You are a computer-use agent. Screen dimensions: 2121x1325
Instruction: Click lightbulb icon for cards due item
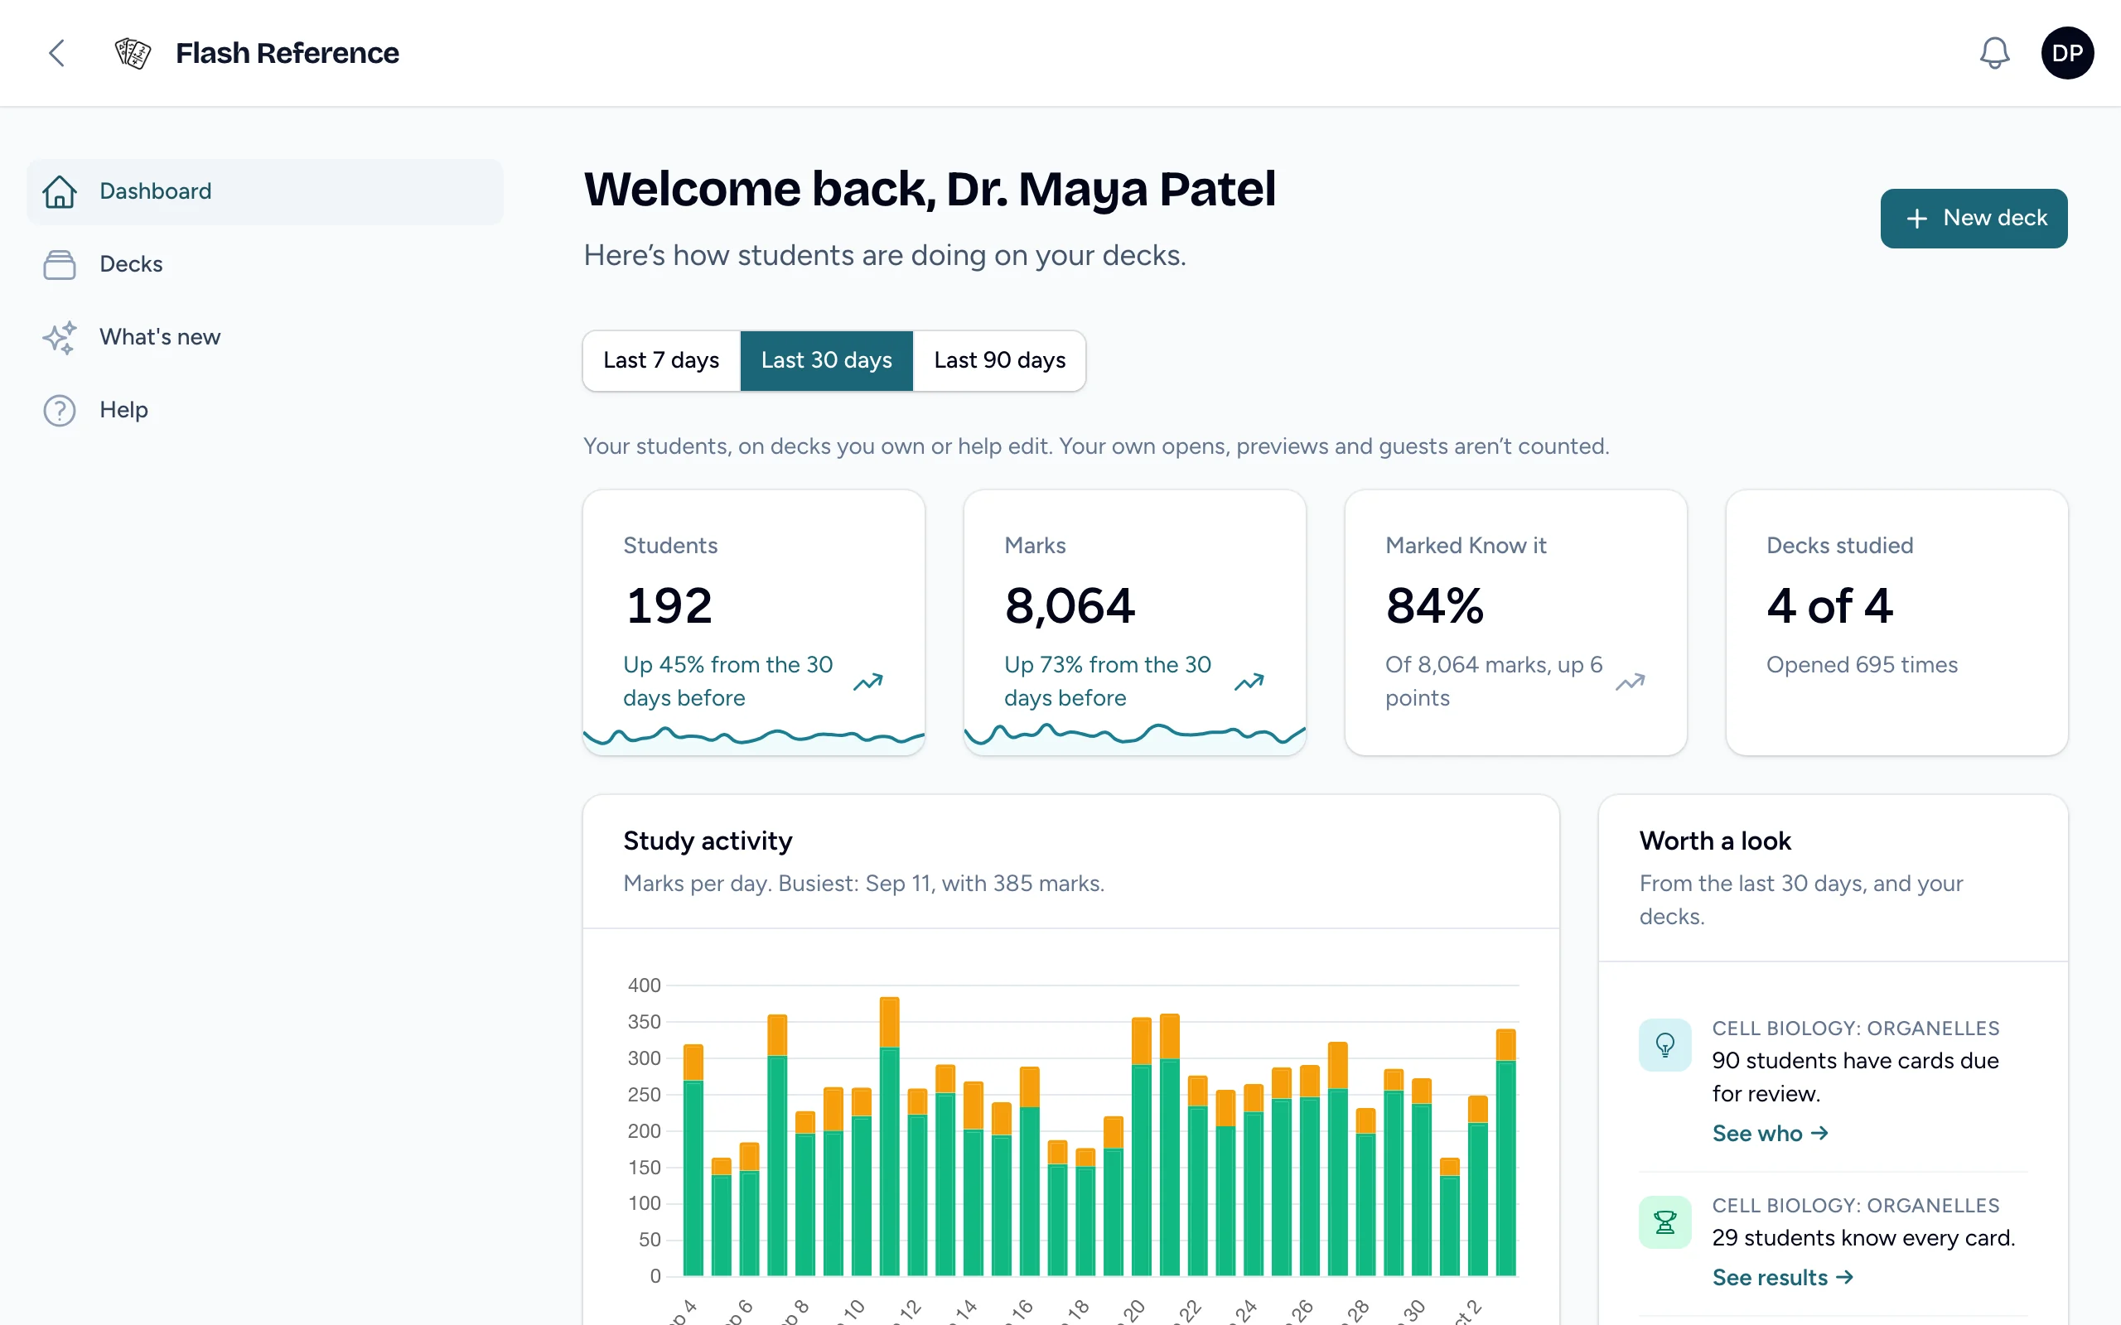pos(1665,1044)
